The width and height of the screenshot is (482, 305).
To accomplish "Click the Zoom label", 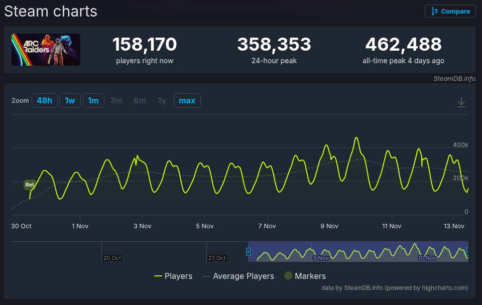I will [x=20, y=101].
